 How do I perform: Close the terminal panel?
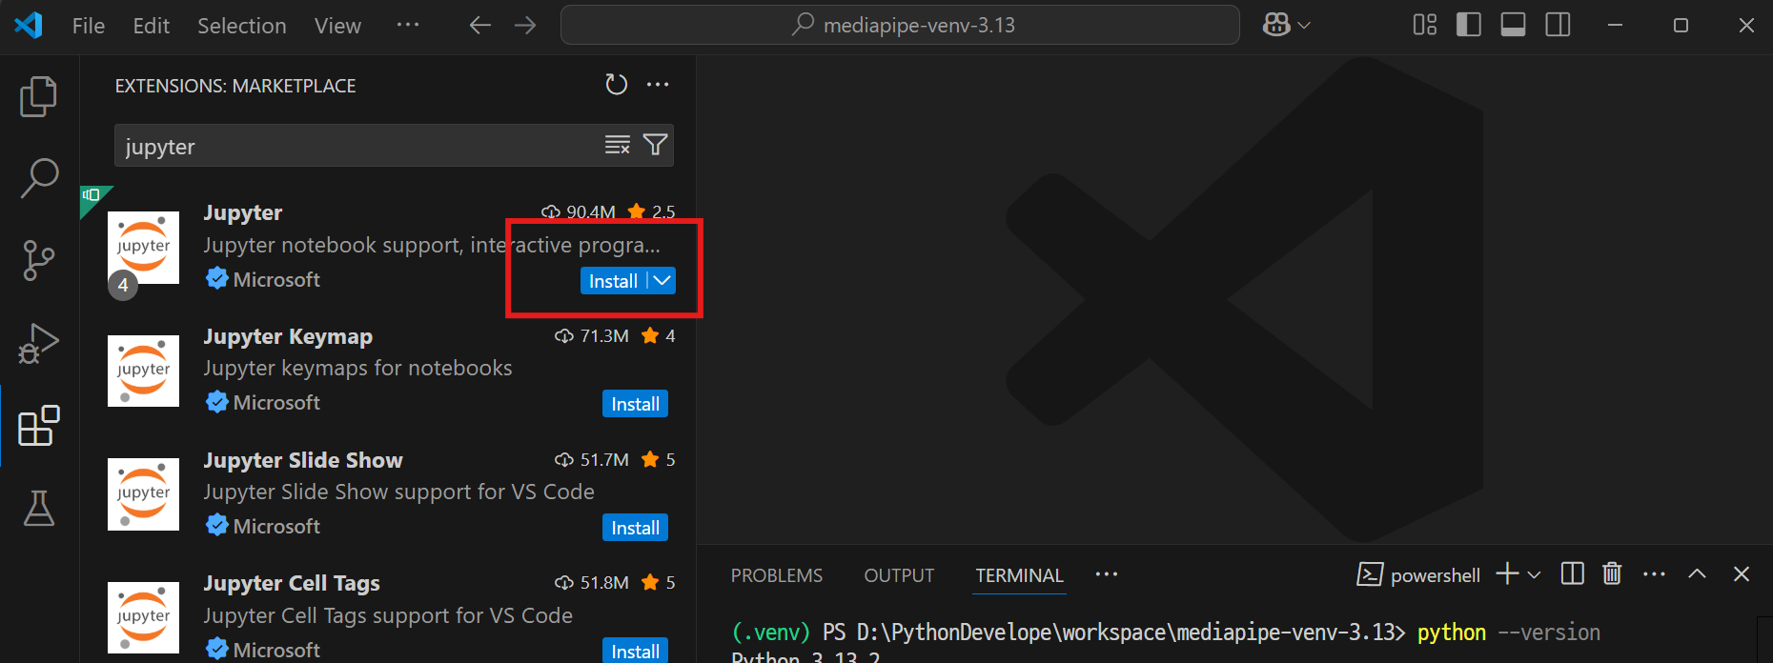pyautogui.click(x=1742, y=573)
